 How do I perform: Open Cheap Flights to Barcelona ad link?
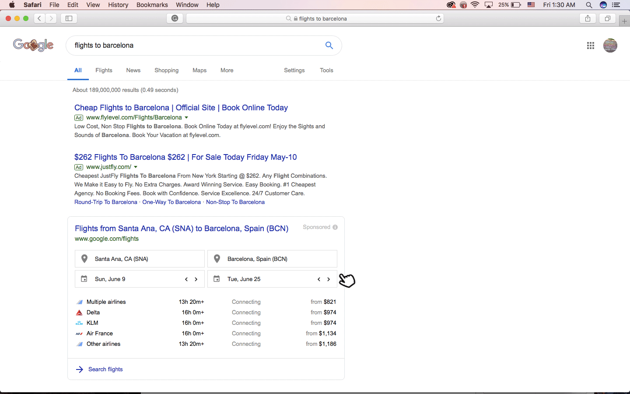pos(181,108)
